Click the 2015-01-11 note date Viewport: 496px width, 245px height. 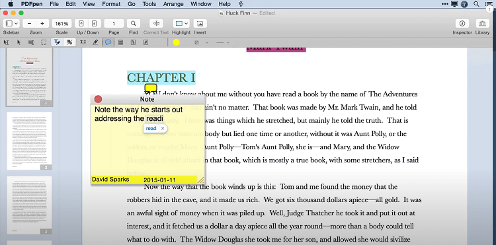[160, 180]
